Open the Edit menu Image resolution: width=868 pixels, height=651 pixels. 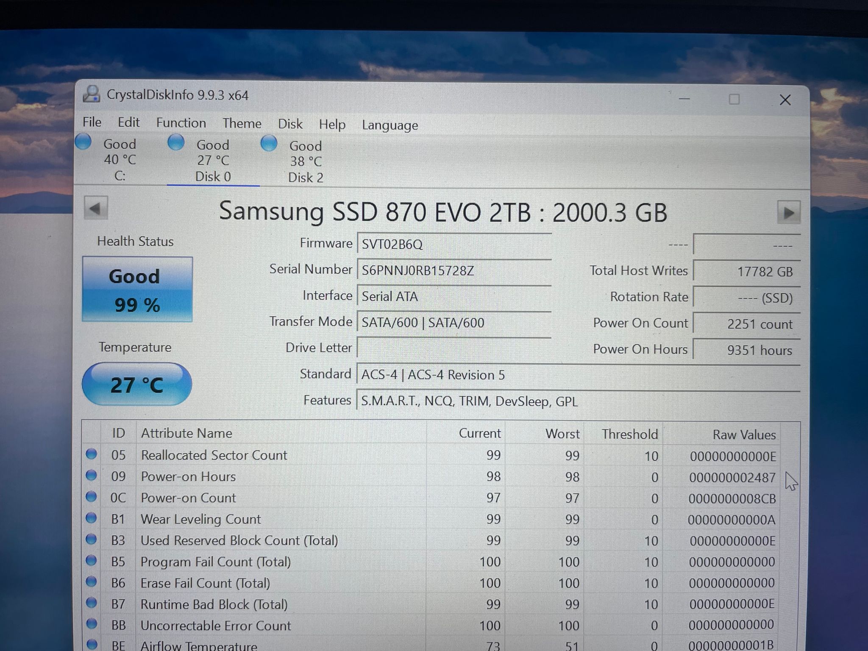pos(128,122)
